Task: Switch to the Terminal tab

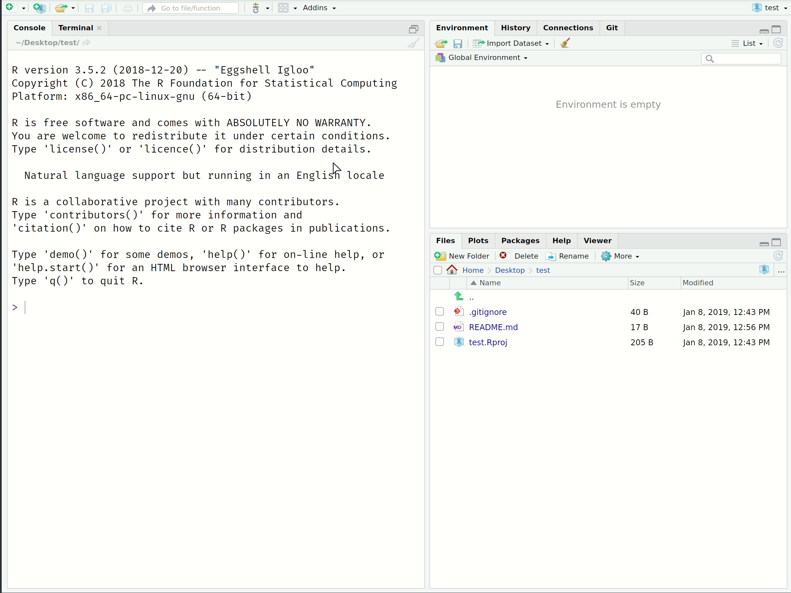Action: [x=75, y=28]
